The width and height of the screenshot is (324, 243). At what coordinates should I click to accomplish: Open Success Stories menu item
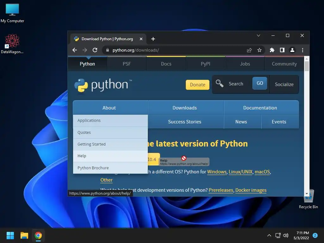(x=186, y=122)
